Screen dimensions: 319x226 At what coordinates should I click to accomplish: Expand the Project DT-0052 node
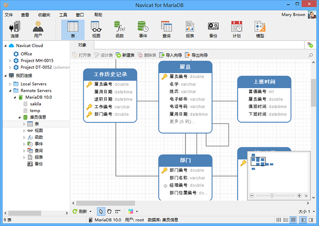pos(10,67)
